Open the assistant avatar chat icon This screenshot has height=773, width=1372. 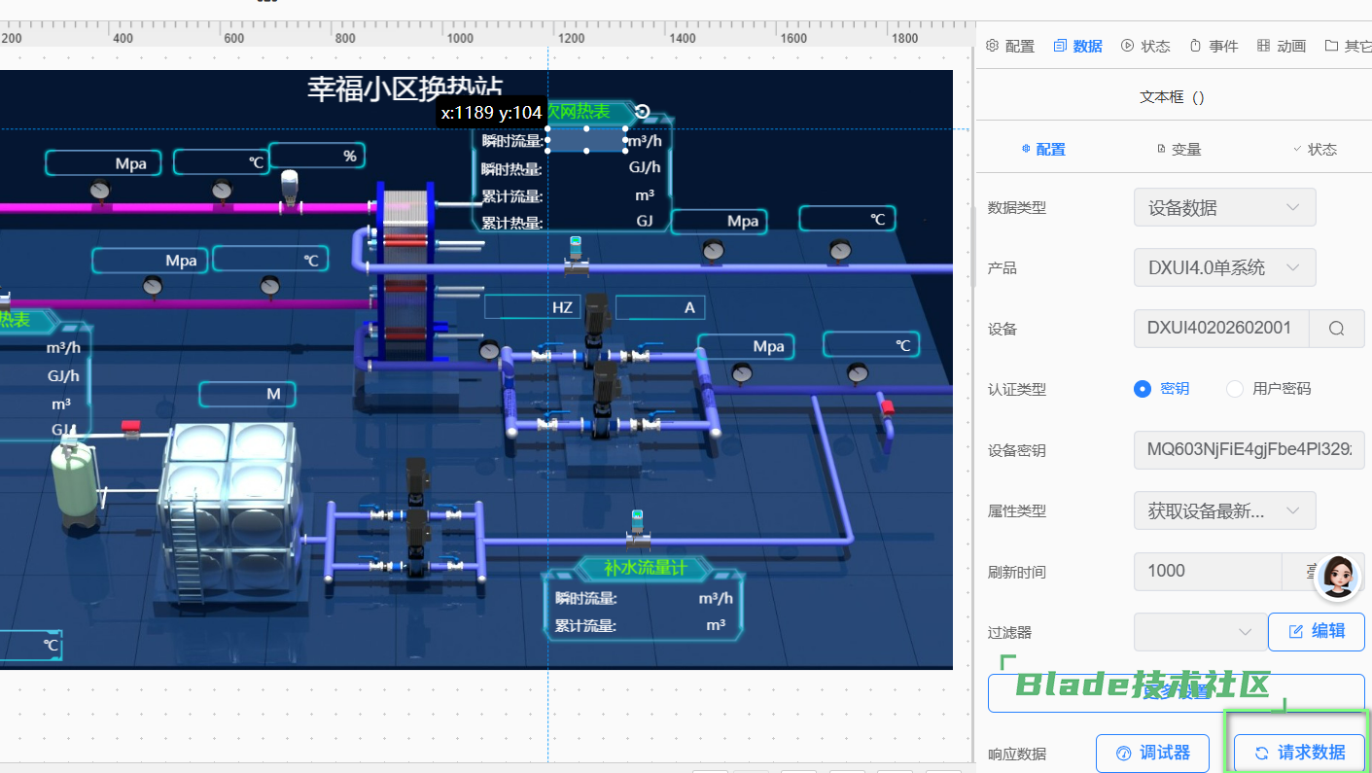[x=1337, y=578]
